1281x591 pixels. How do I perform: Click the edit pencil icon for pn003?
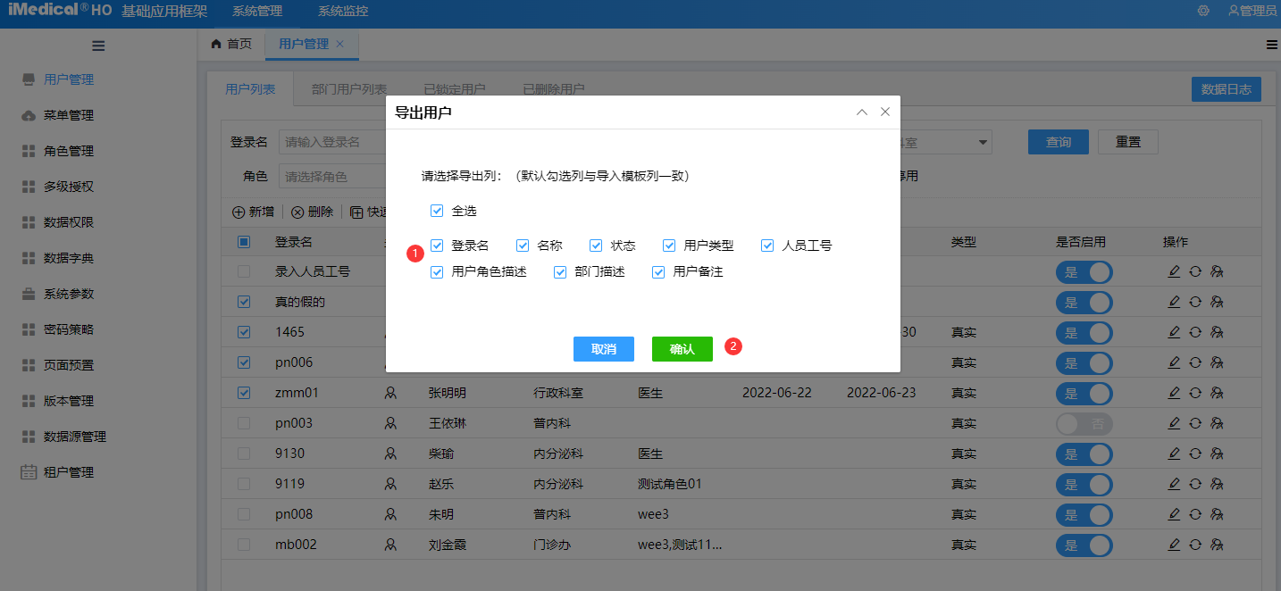click(x=1174, y=423)
